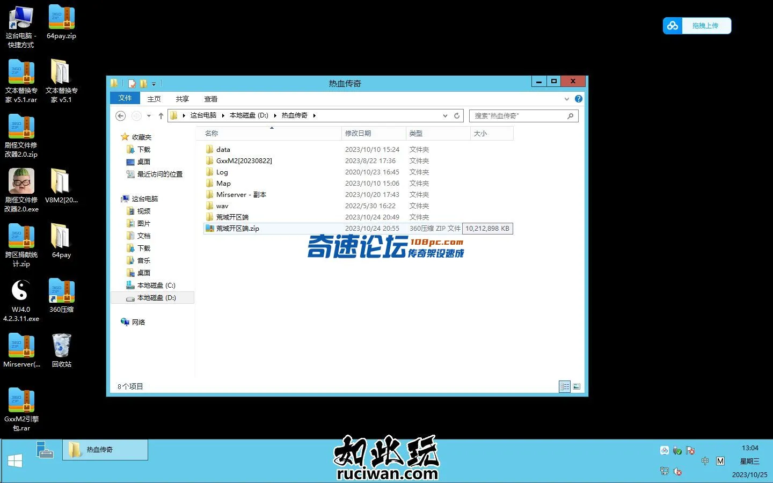Open 图片 in navigation pane
773x483 pixels.
point(138,224)
